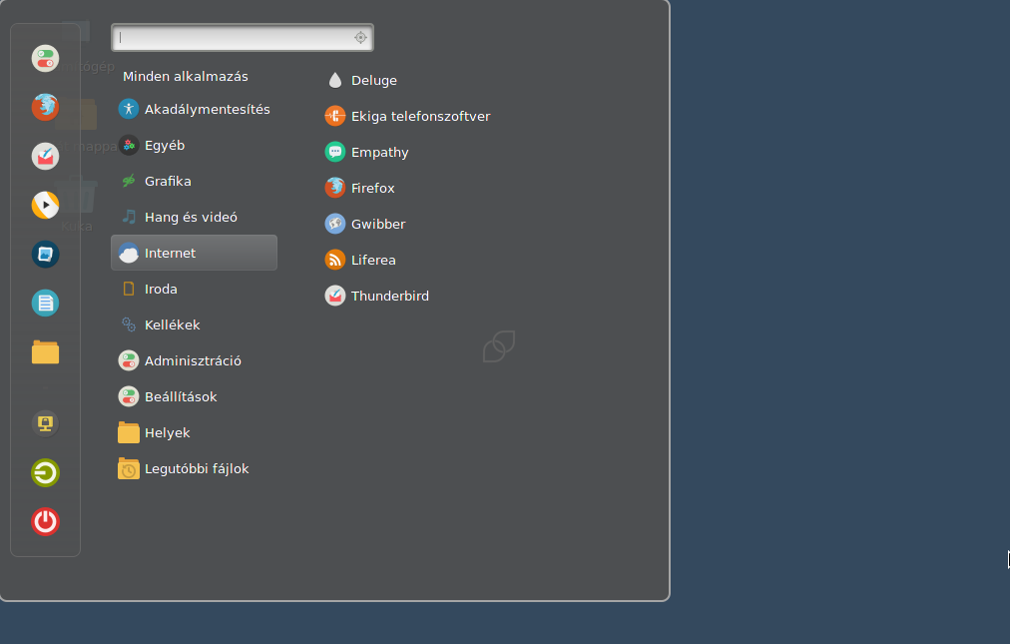Select the Hang és videó label
The height and width of the screenshot is (644, 1010).
tap(192, 218)
